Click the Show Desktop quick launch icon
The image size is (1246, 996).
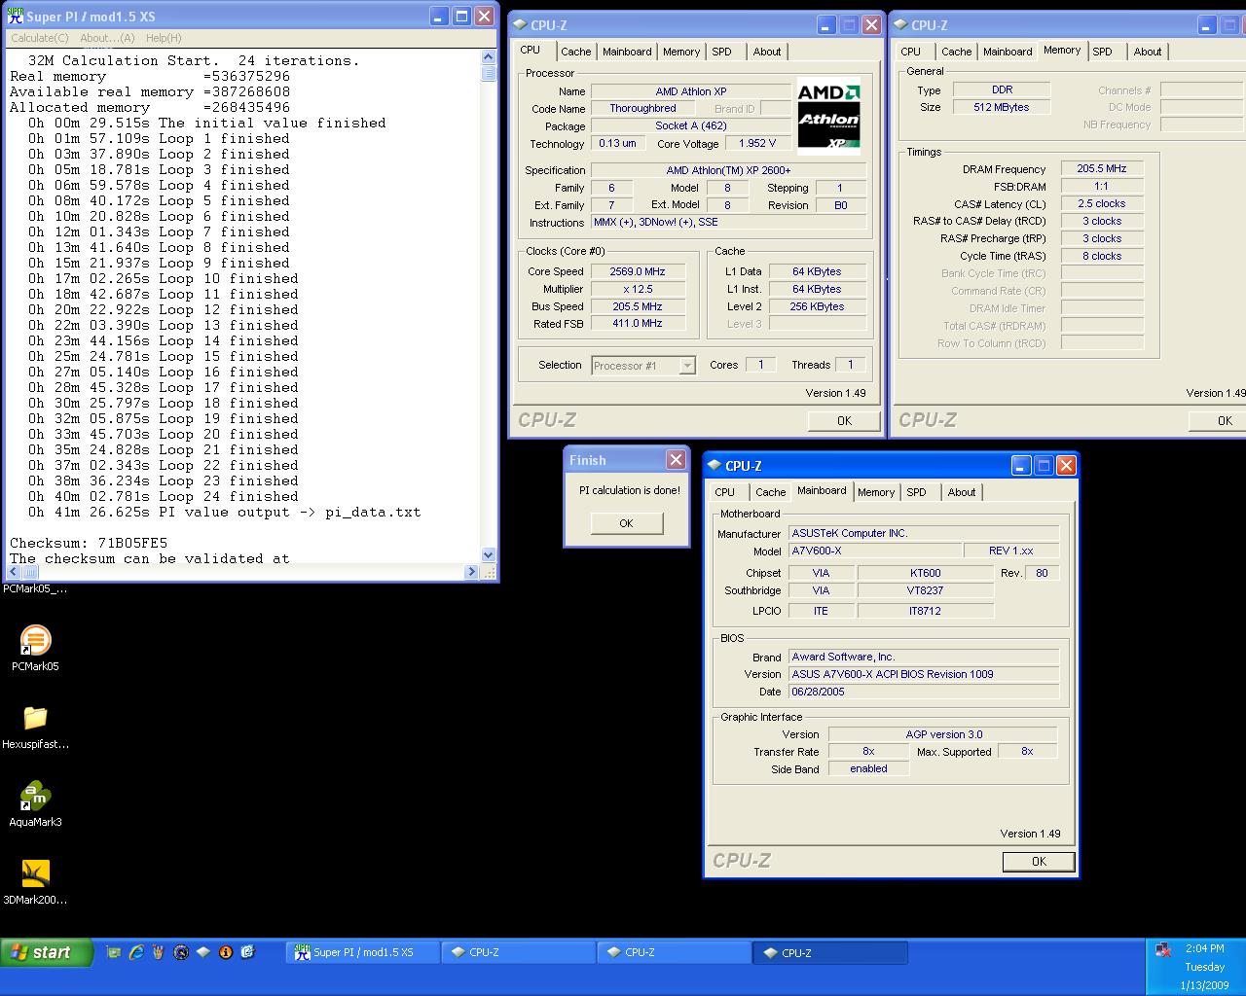click(114, 953)
